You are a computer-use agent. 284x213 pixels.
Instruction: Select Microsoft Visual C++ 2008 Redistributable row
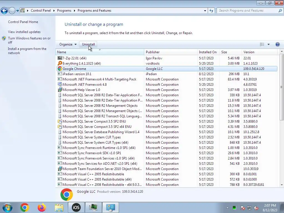pos(166,184)
